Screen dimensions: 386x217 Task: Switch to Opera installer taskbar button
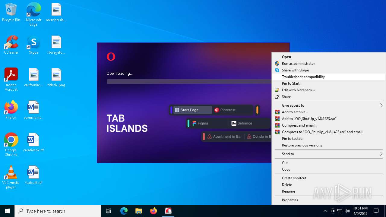pos(168,211)
